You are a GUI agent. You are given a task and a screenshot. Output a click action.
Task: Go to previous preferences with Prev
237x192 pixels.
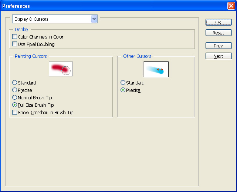pos(219,46)
